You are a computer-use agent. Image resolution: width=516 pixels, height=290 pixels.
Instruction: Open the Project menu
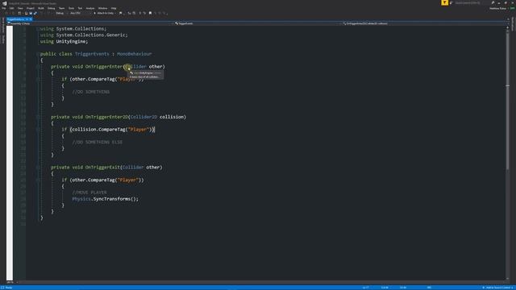[31, 8]
